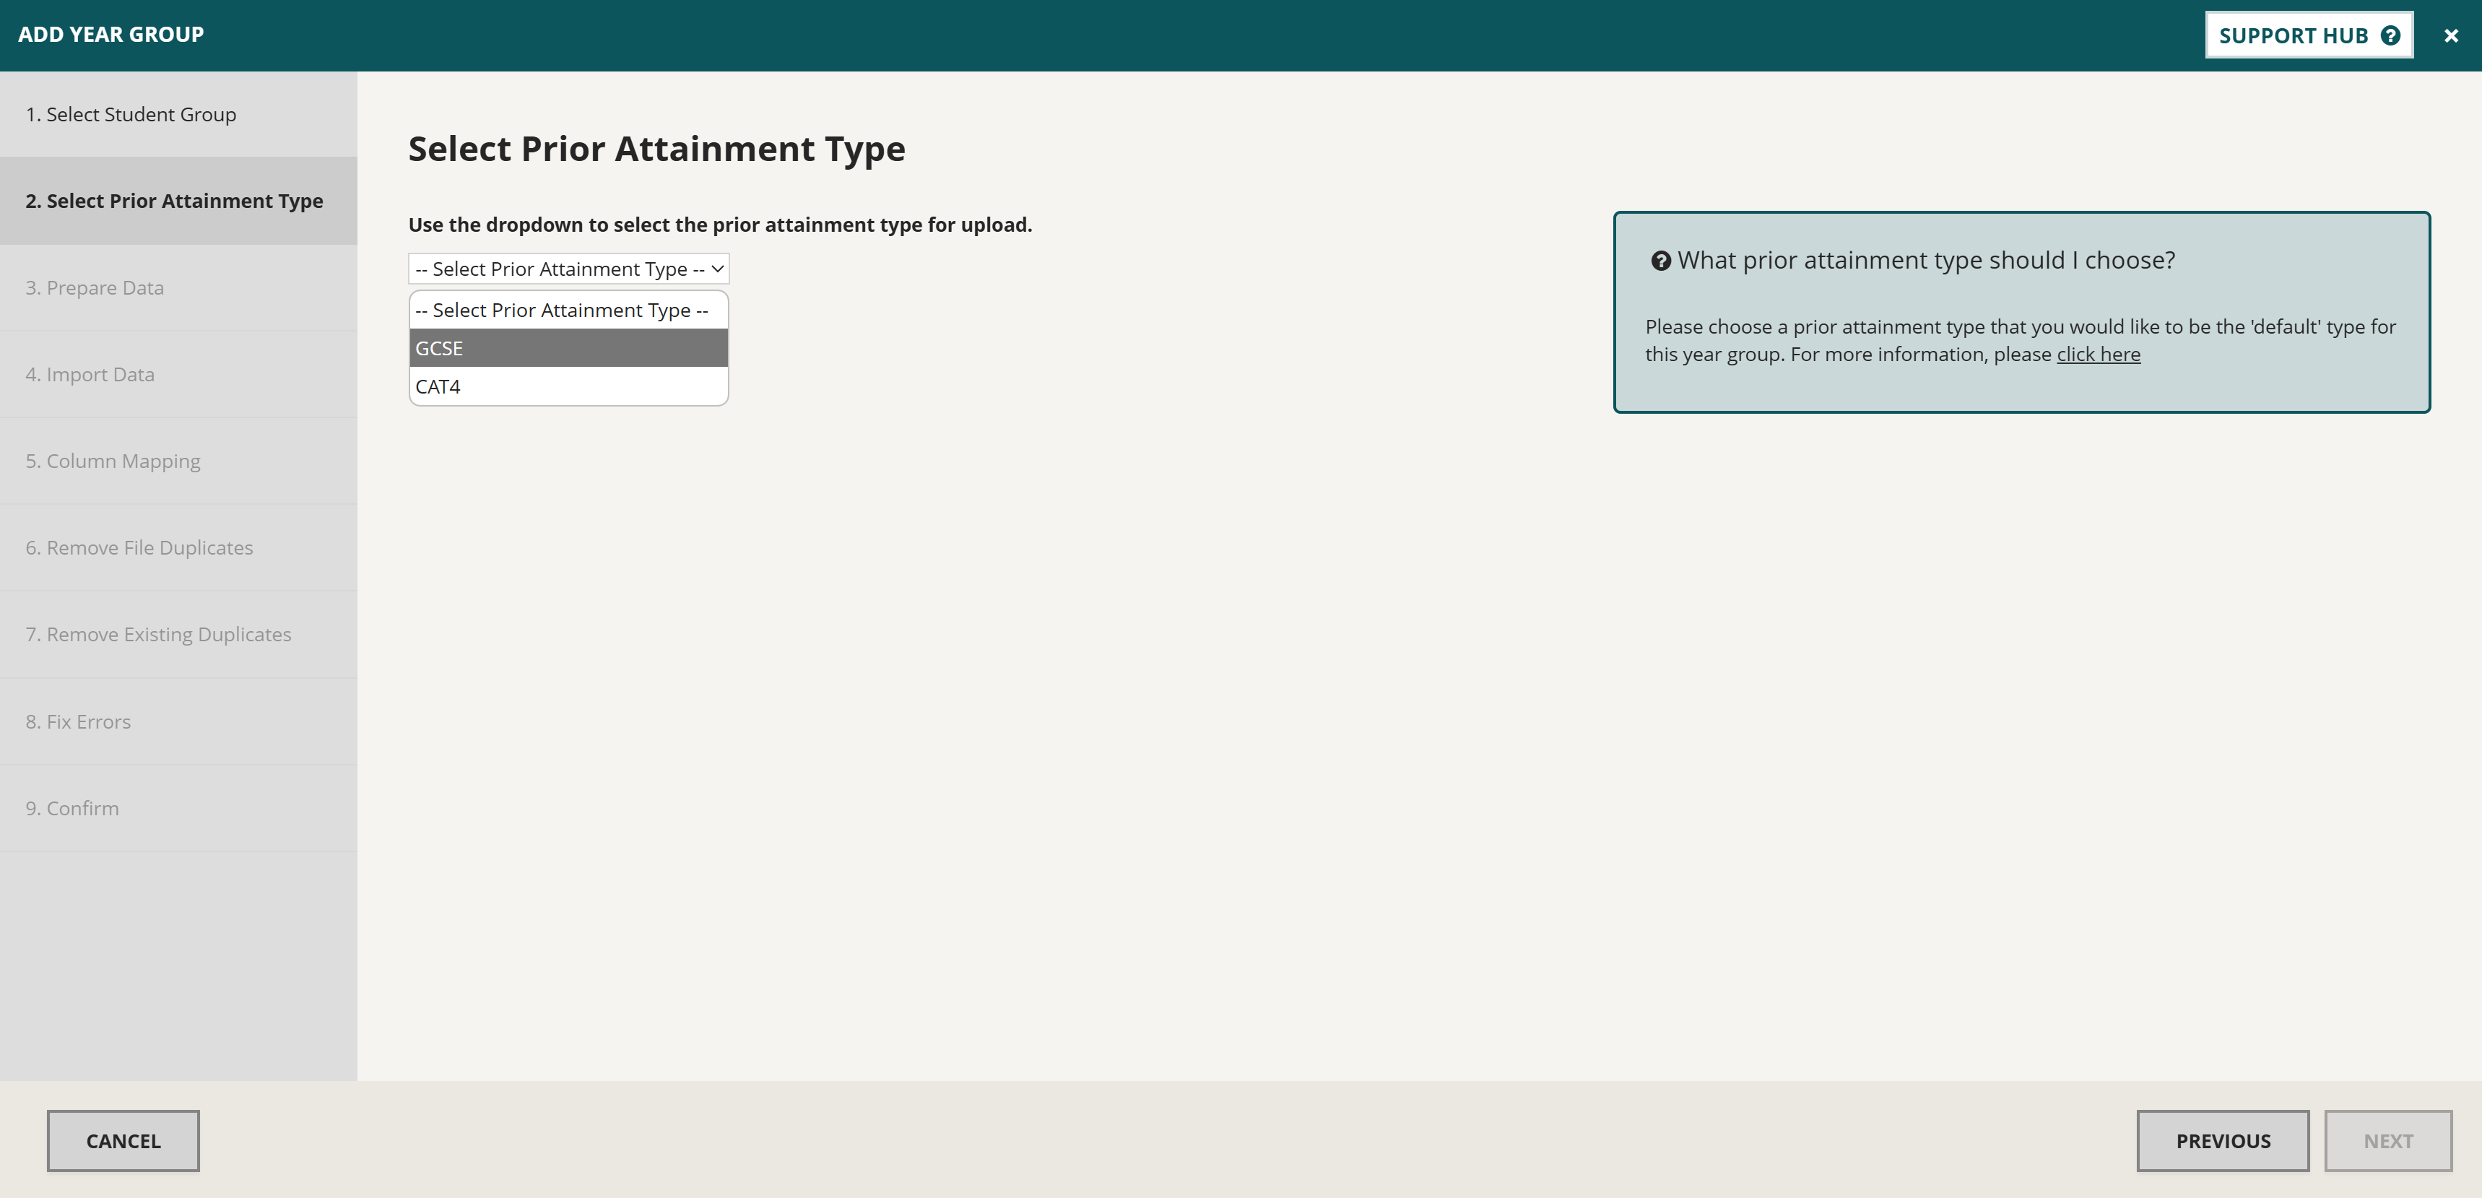
Task: Pick the placeholder option in the dropdown list
Action: point(568,311)
